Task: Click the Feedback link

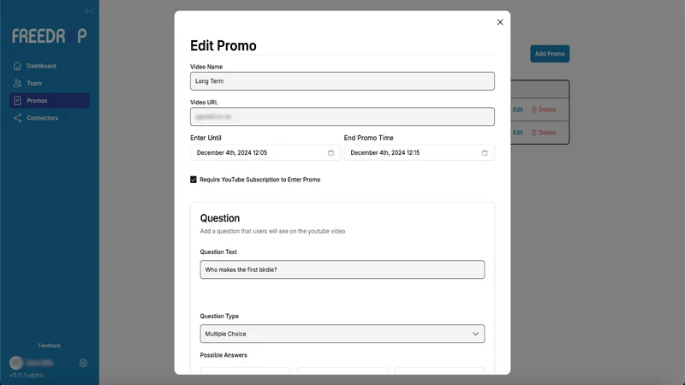Action: (x=50, y=346)
